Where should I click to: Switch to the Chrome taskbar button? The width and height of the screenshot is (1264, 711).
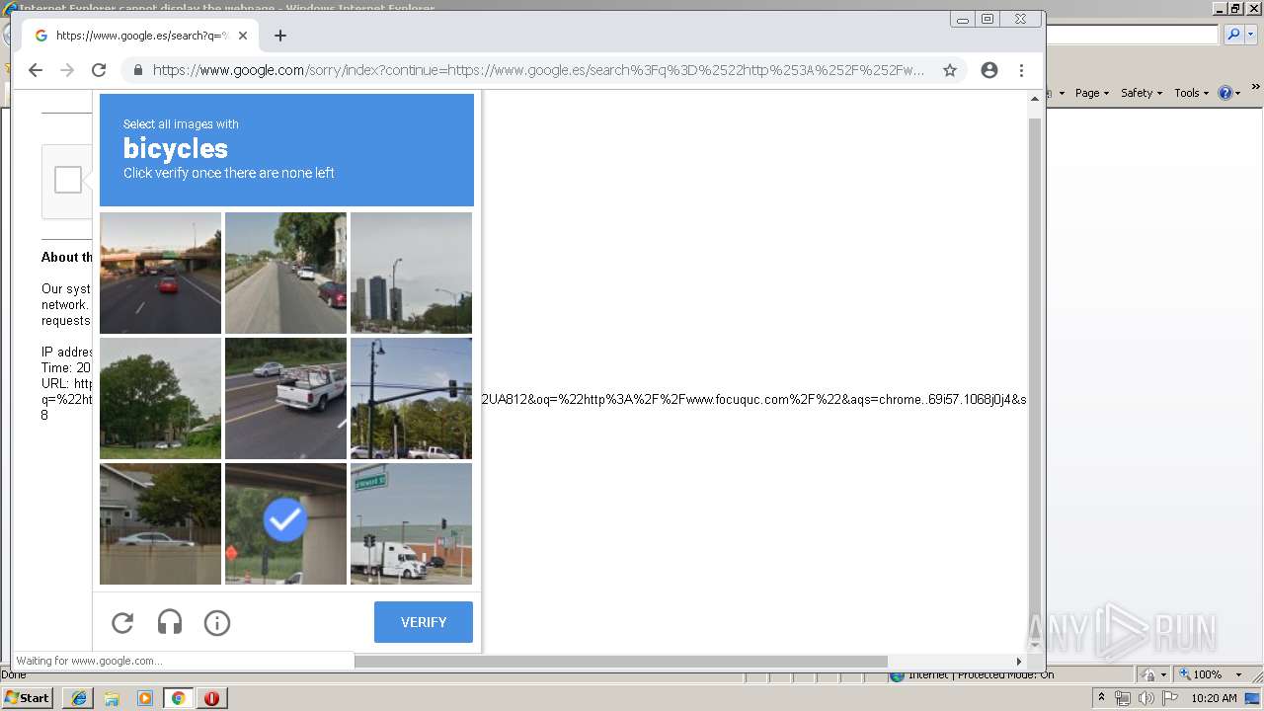tap(179, 698)
